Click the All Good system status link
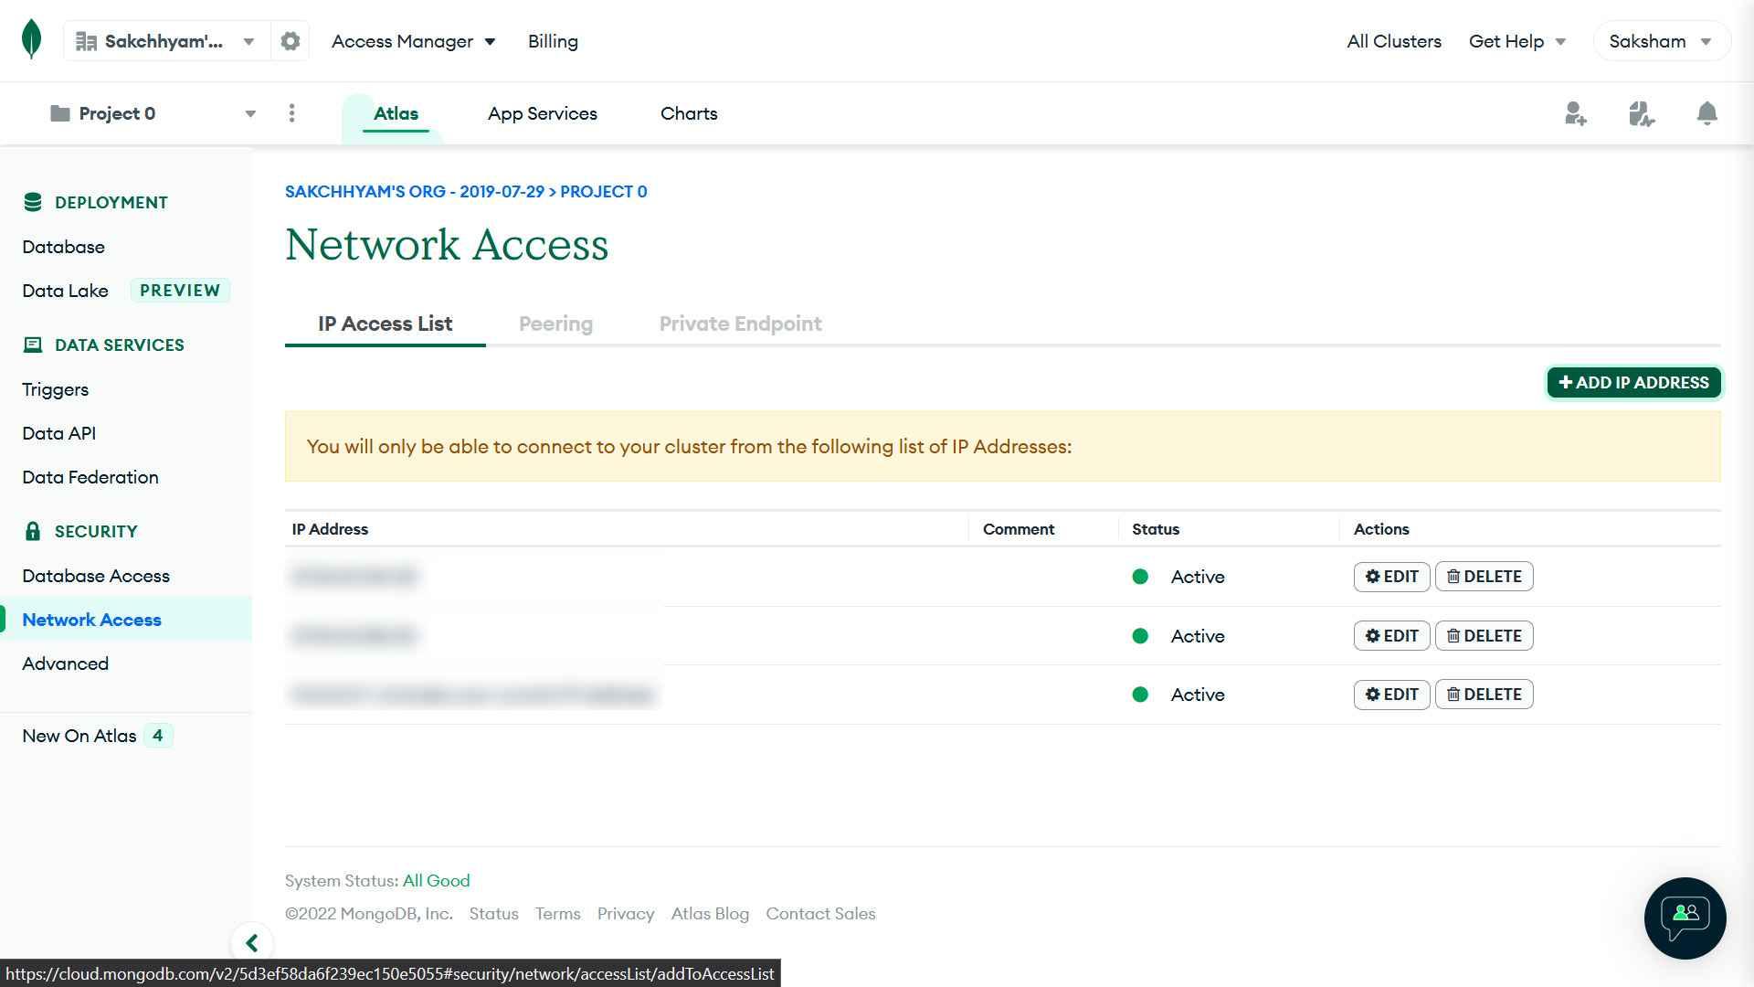This screenshot has height=987, width=1754. click(436, 881)
